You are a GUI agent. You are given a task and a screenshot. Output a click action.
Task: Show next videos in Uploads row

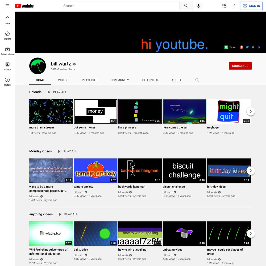251,111
